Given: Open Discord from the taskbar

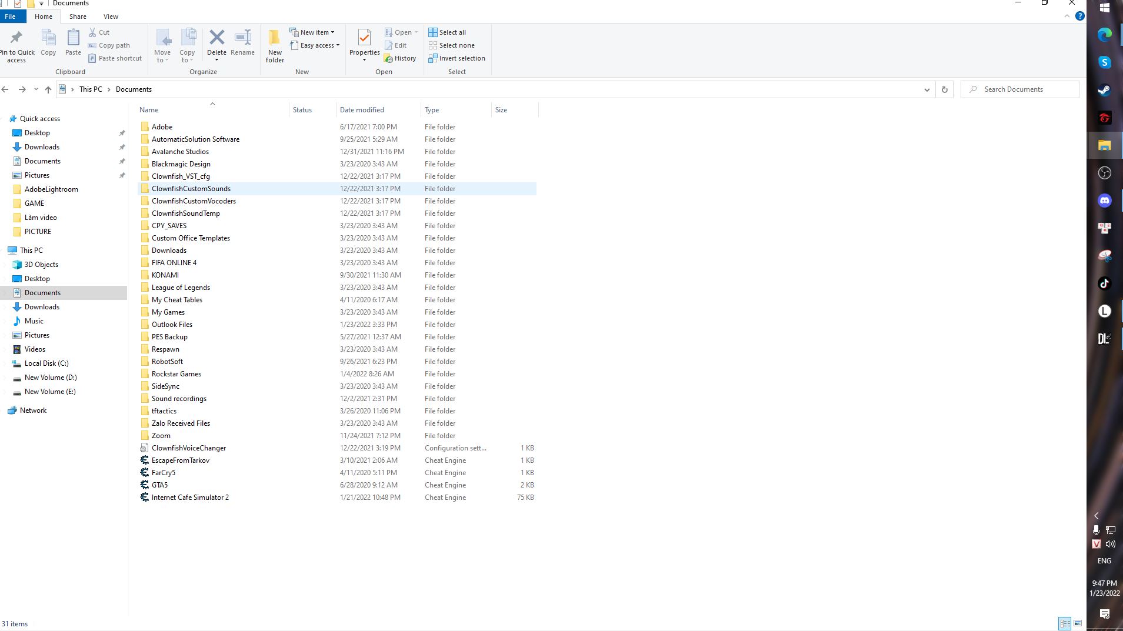Looking at the screenshot, I should 1104,201.
